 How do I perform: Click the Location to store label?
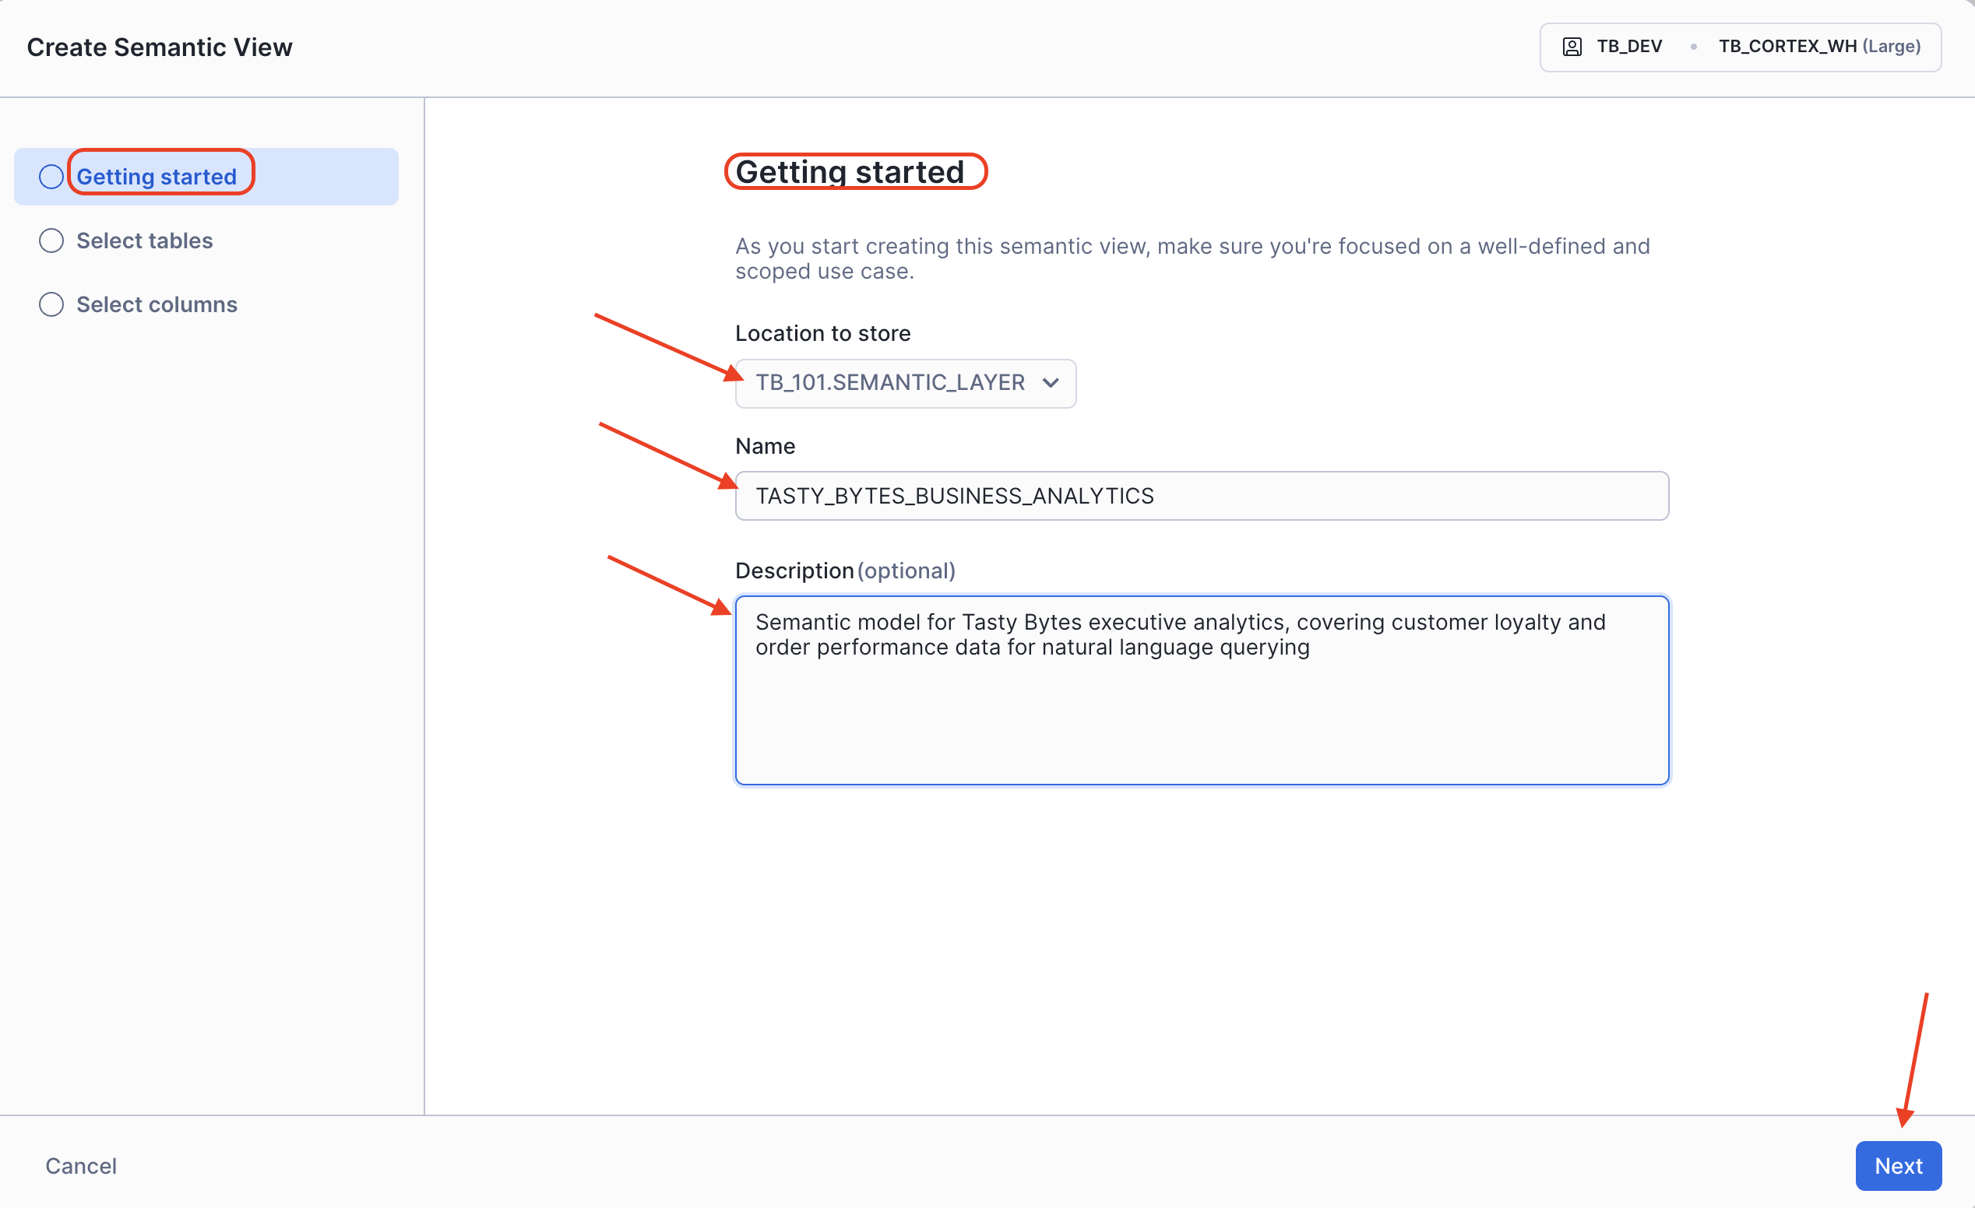click(x=822, y=333)
